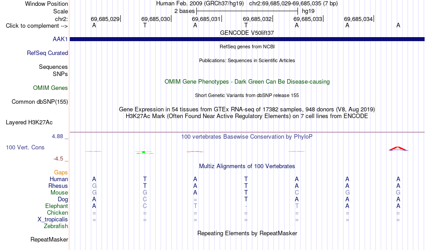Click the 69,685,029 position label
Screen dimensions: 425x250
(x=105, y=19)
